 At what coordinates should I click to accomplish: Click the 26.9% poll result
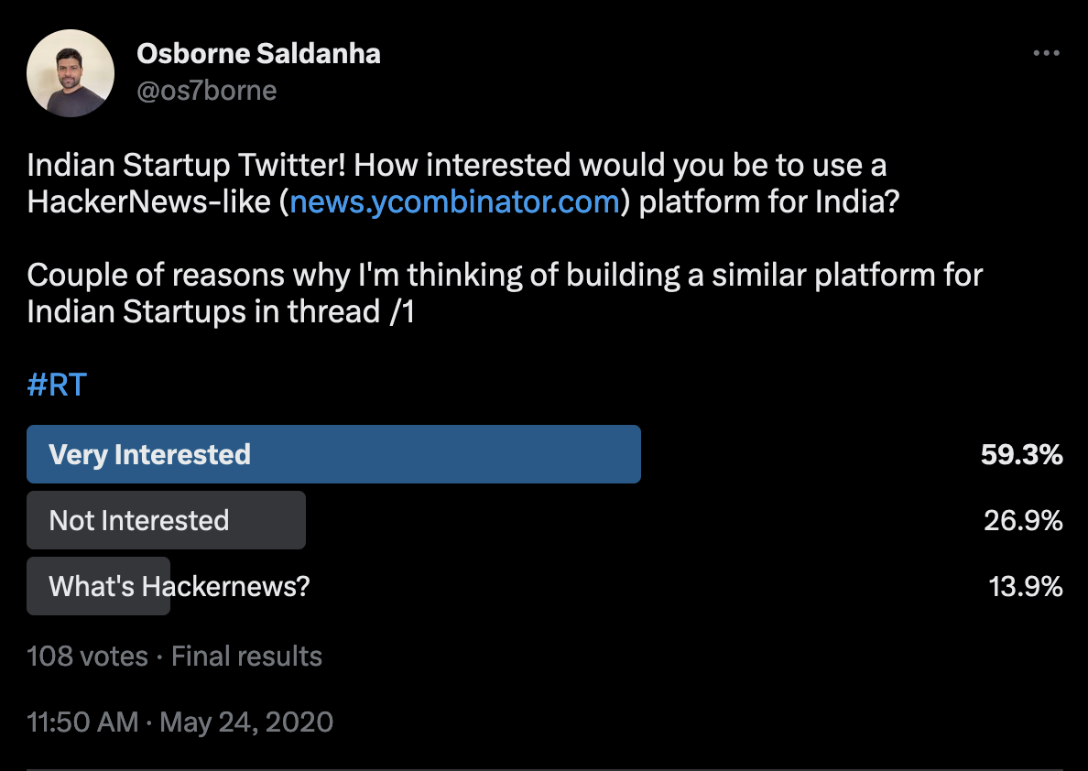tap(1023, 521)
